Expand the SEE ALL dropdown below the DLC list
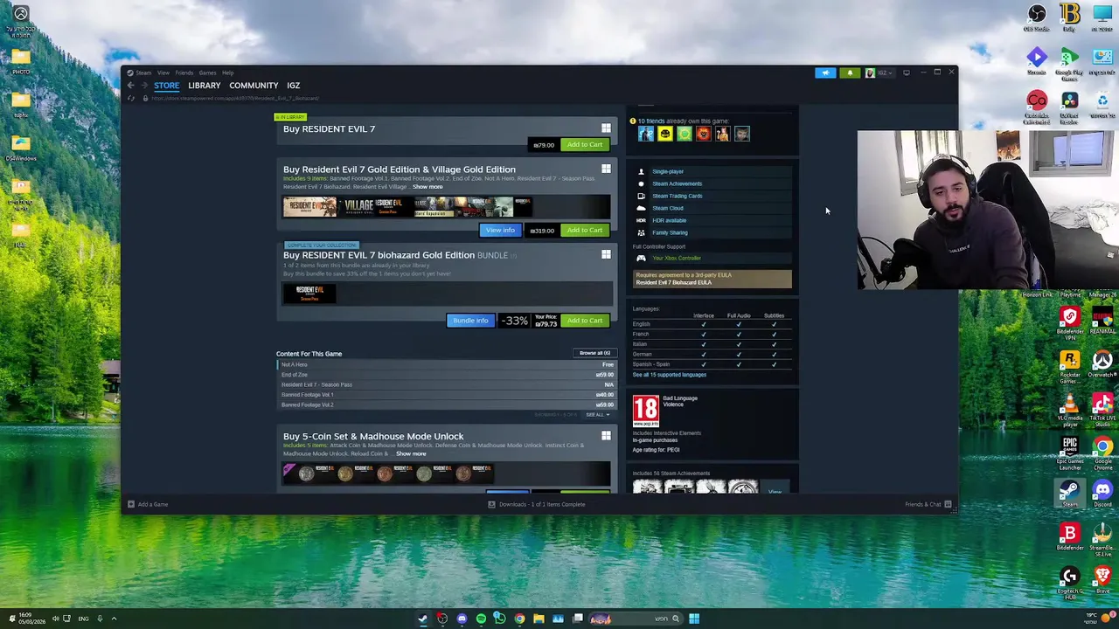1119x629 pixels. (x=597, y=414)
